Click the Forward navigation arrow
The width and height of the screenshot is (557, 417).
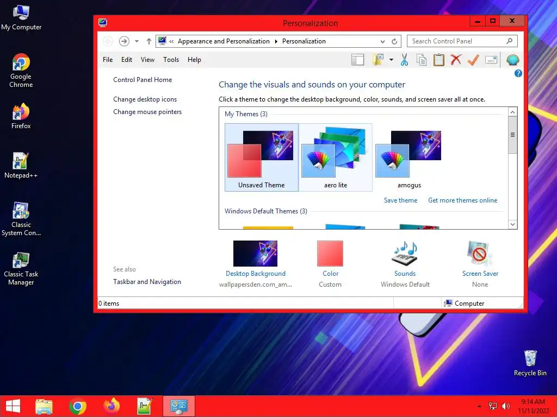[x=123, y=41]
